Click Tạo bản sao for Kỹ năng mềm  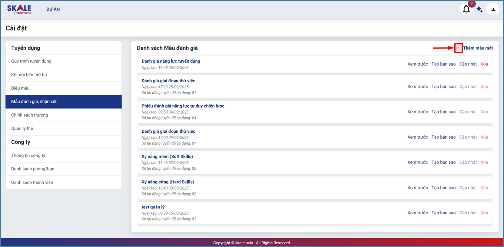click(443, 162)
